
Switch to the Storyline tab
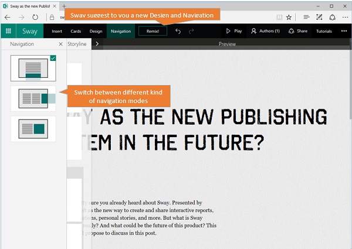click(x=77, y=44)
